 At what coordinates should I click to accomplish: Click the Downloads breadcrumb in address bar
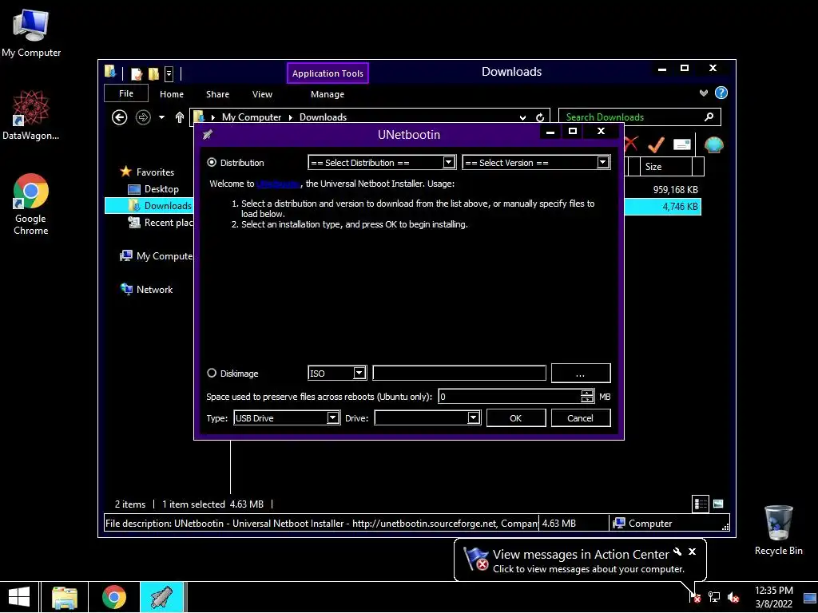point(323,117)
